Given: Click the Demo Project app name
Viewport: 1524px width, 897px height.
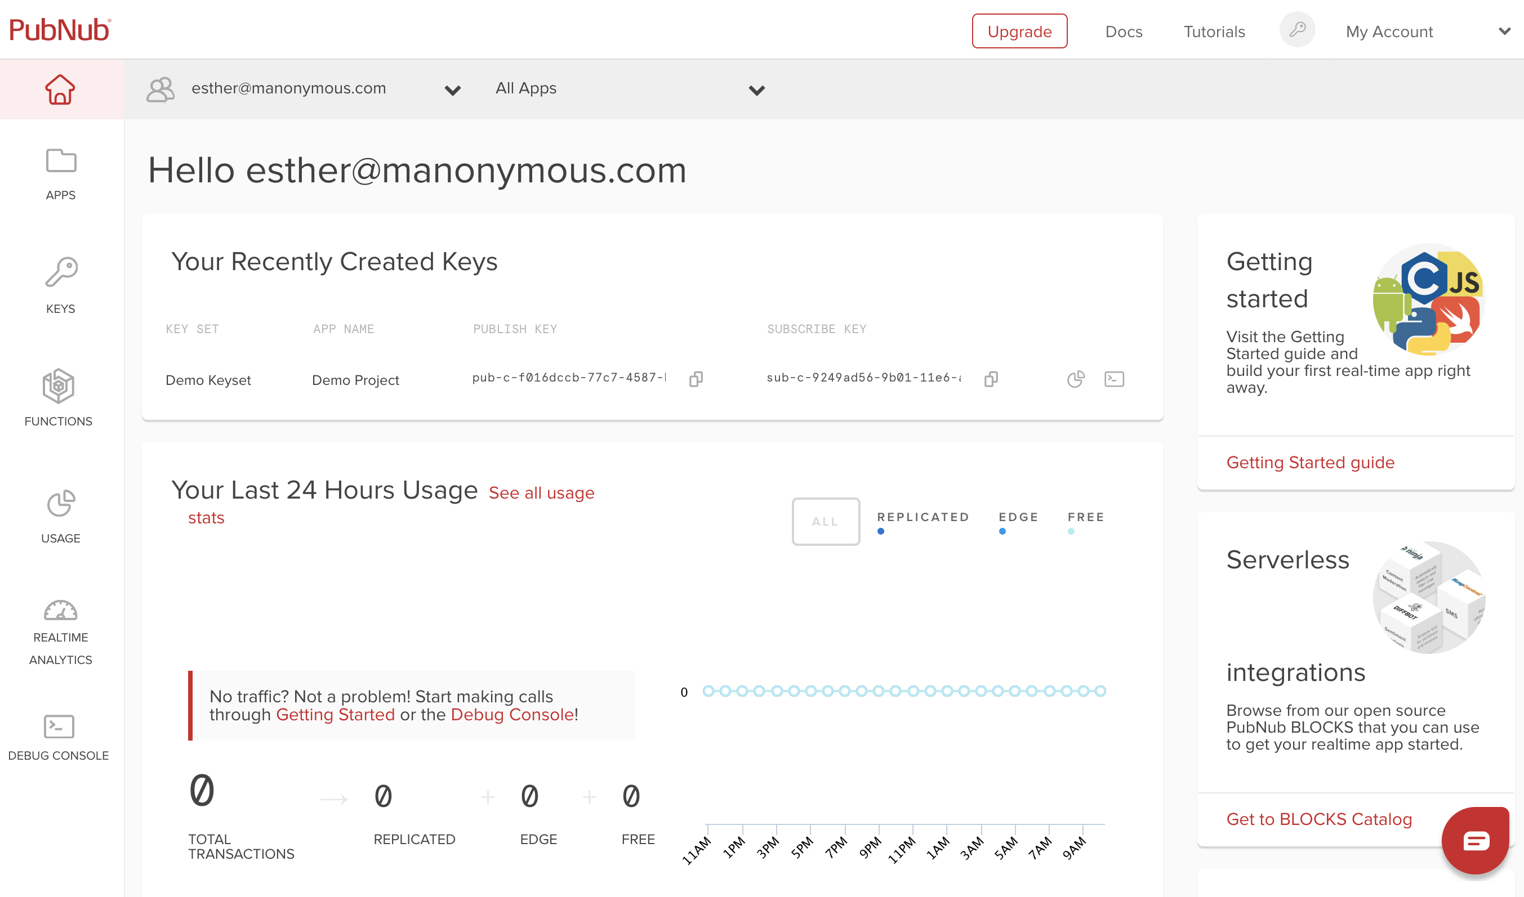Looking at the screenshot, I should click(x=355, y=380).
